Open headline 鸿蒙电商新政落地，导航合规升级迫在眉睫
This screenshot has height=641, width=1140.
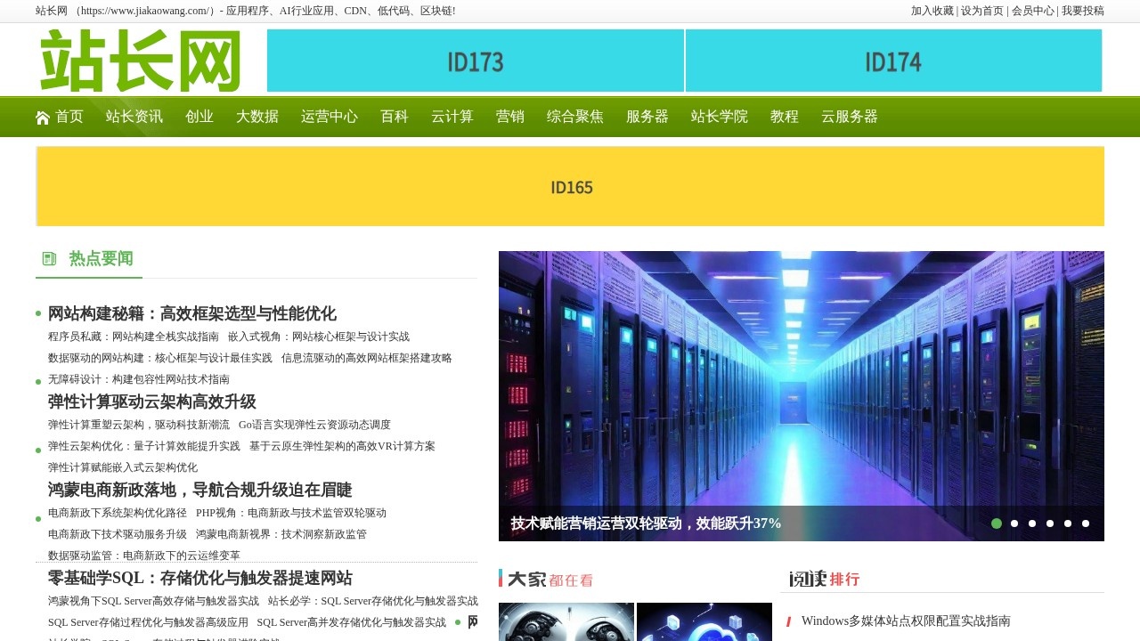click(200, 490)
